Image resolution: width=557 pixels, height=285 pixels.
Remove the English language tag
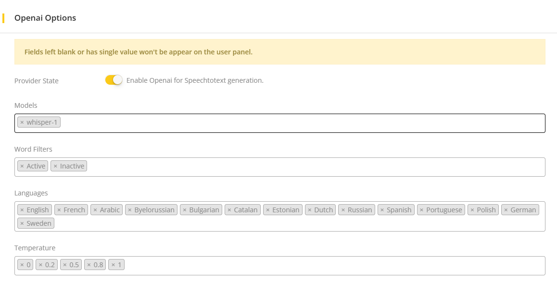(x=22, y=210)
